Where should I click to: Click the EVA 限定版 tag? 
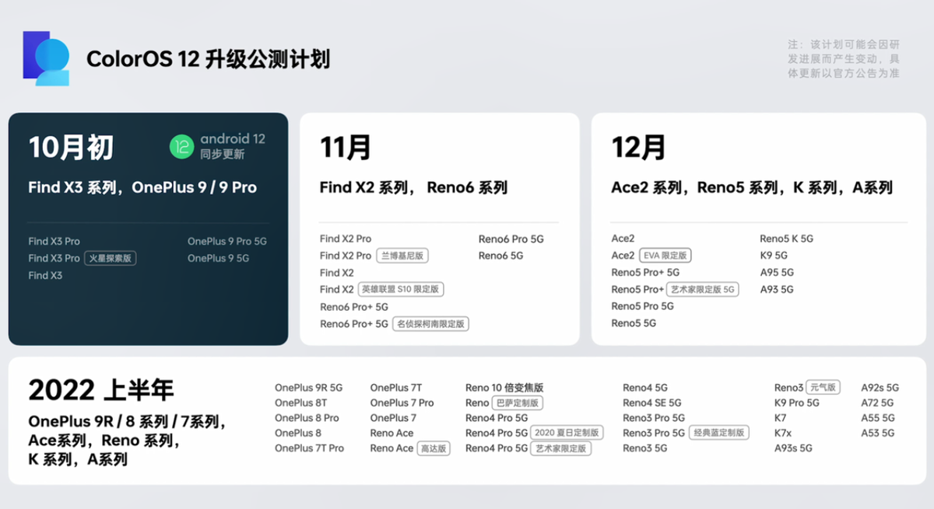(665, 256)
